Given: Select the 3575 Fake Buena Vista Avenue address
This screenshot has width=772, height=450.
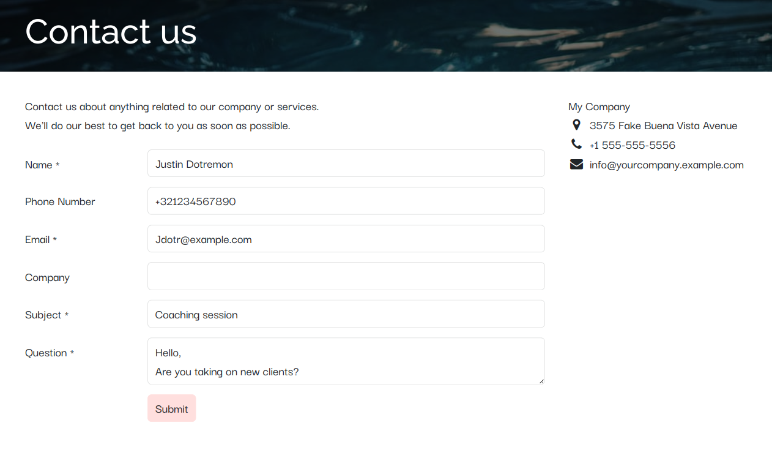Looking at the screenshot, I should click(x=663, y=126).
